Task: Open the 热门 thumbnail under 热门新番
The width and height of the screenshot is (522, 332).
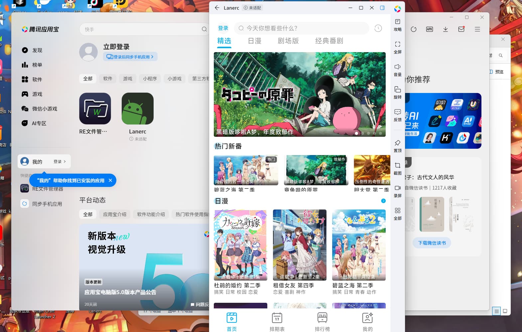Action: pos(246,170)
